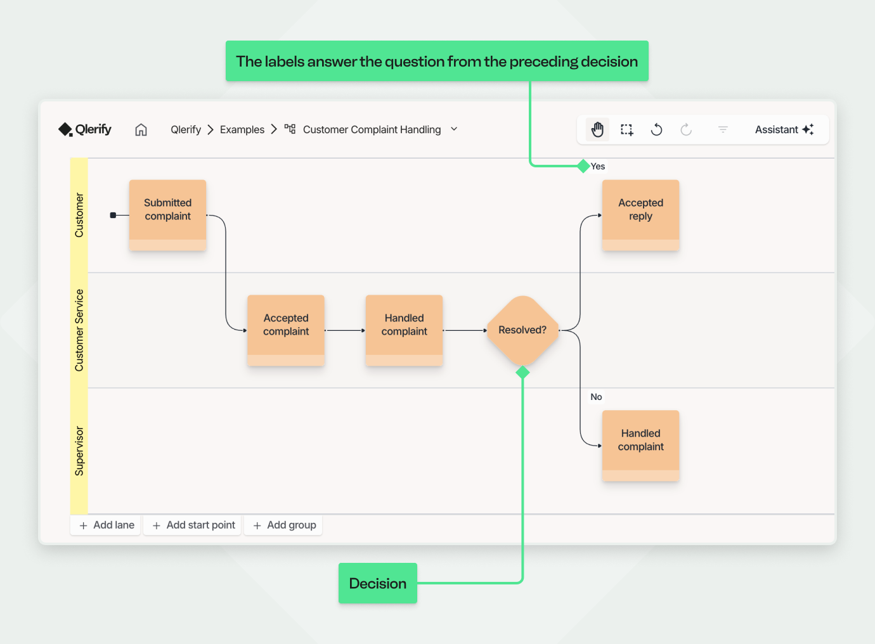Select the hand pan tool

[597, 129]
